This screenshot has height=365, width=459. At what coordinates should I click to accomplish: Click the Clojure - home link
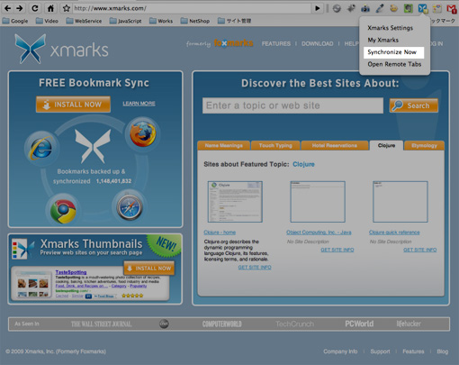point(220,233)
